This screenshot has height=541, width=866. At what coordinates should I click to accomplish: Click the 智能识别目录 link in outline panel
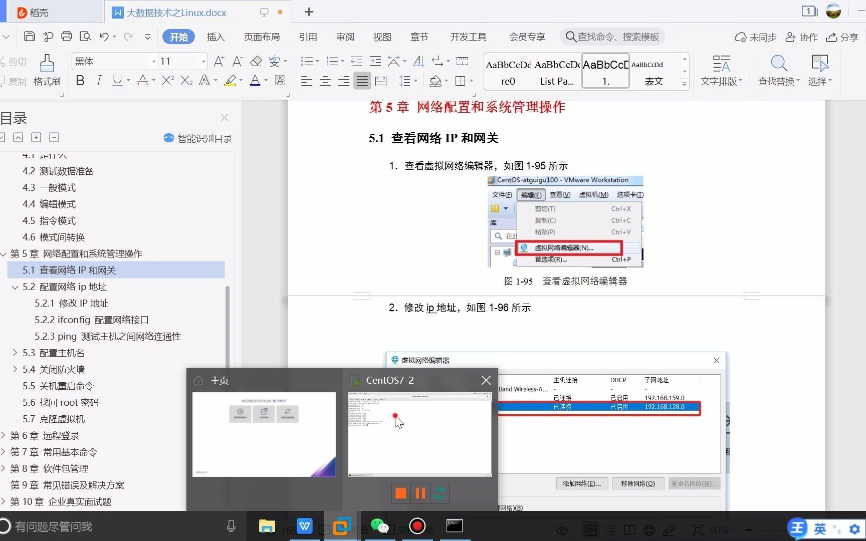198,138
